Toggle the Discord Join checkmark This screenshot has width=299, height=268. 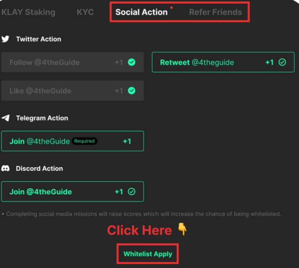(x=132, y=192)
